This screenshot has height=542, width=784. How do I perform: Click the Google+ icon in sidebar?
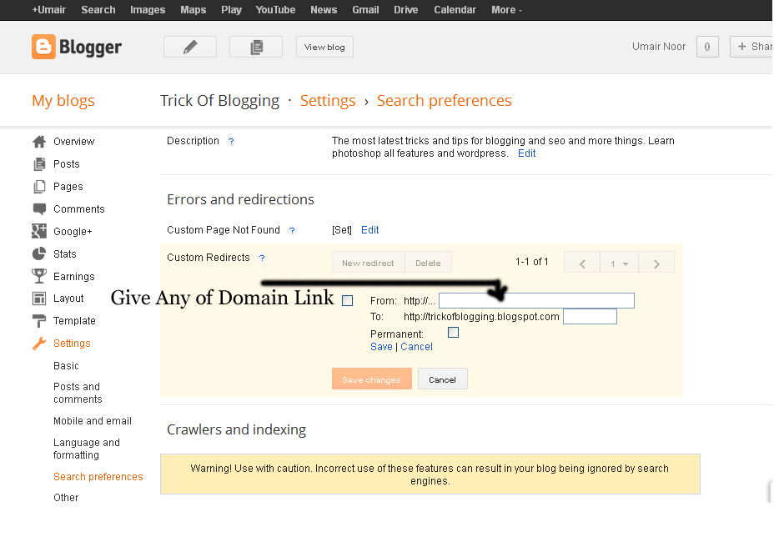pos(39,231)
